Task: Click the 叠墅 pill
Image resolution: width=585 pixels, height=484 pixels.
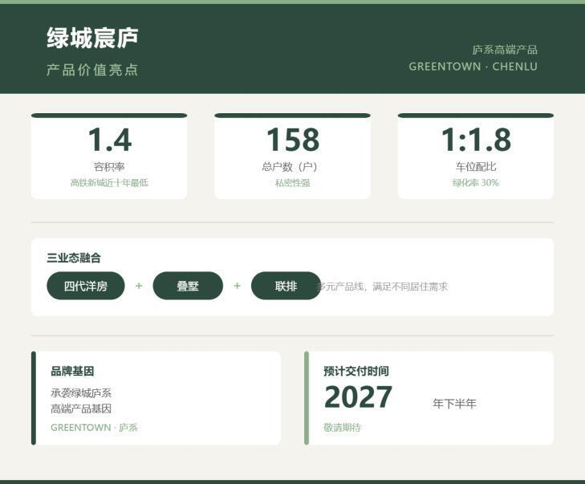Action: click(x=188, y=286)
